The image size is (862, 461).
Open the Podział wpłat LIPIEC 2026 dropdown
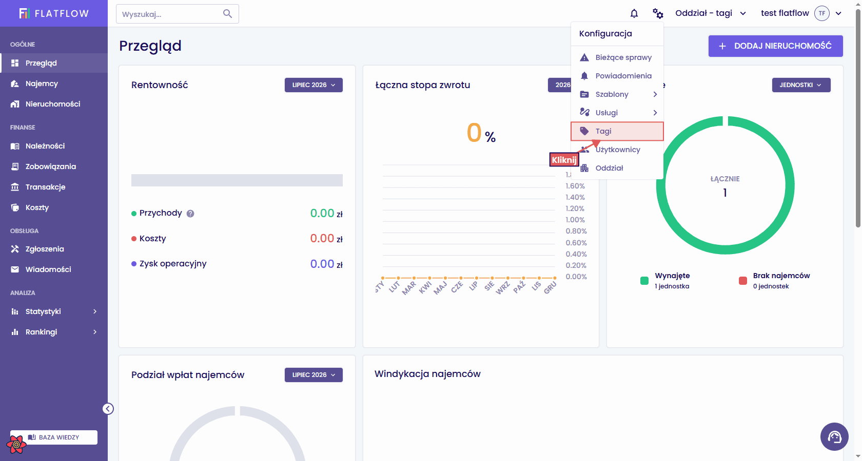[x=314, y=375]
